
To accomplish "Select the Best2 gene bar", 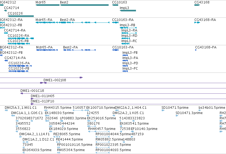I will click(84, 5).
